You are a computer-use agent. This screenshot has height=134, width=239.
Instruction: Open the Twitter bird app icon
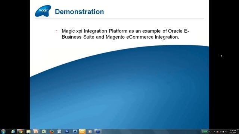(75, 131)
